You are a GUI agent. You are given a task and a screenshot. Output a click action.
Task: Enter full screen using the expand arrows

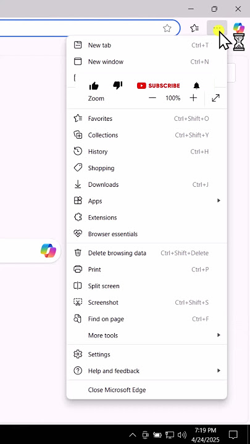[215, 98]
